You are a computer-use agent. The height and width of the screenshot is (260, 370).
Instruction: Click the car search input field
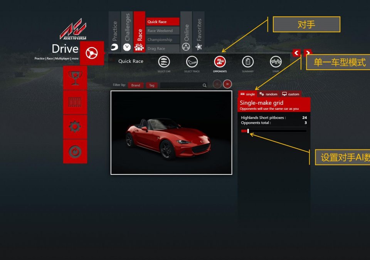184,85
